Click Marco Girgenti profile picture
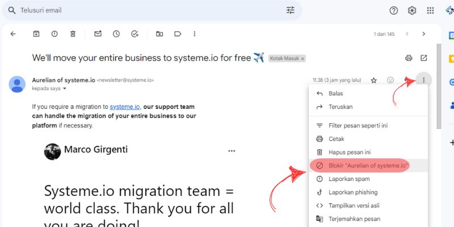The image size is (454, 227). tap(52, 152)
